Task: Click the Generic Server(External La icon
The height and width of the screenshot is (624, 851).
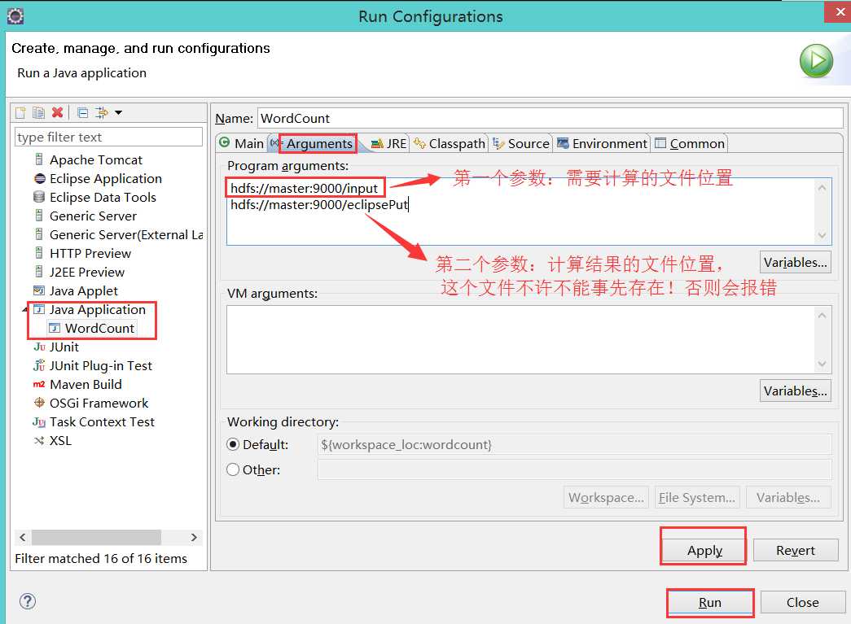Action: 39,234
